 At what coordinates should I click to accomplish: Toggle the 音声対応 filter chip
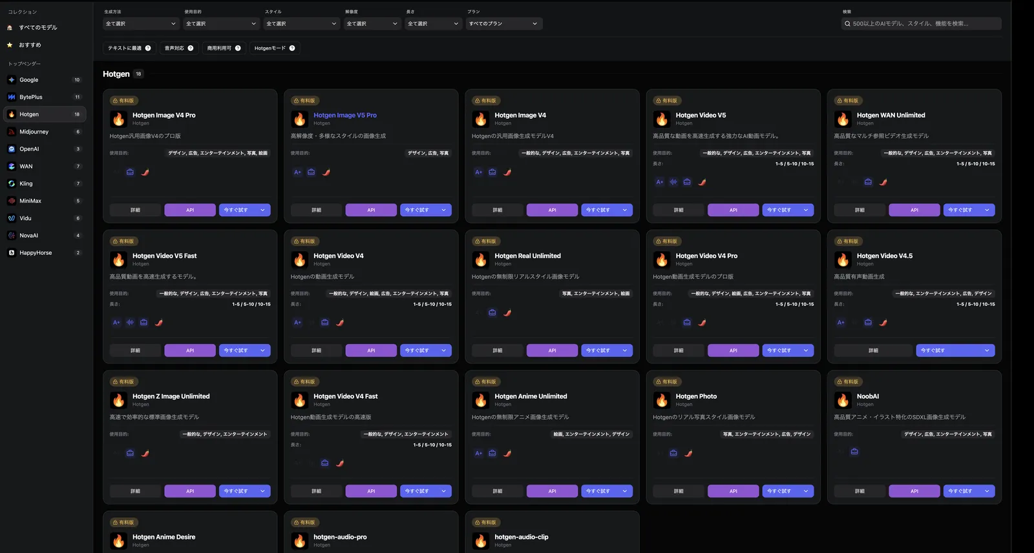click(179, 48)
